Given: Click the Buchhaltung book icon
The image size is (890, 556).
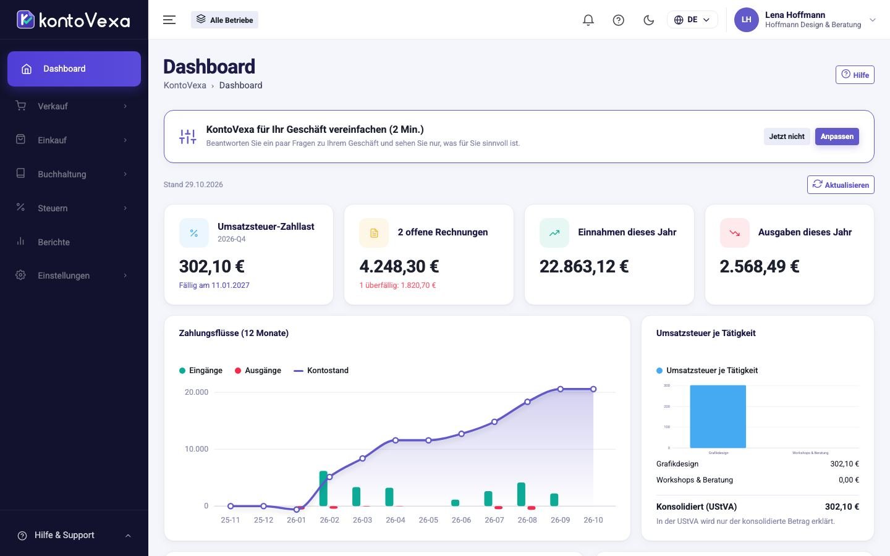Looking at the screenshot, I should 20,173.
